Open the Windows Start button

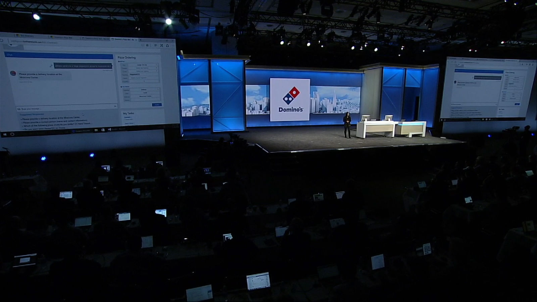(5, 134)
